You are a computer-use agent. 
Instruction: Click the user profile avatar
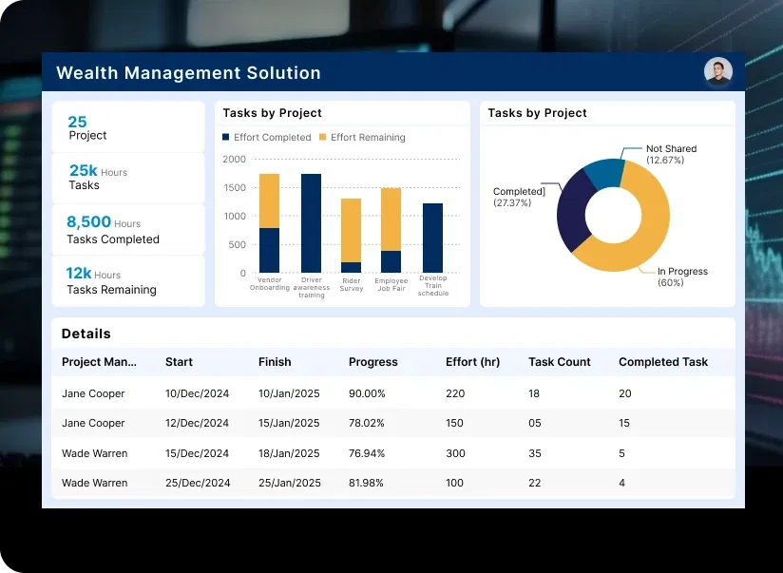point(717,72)
